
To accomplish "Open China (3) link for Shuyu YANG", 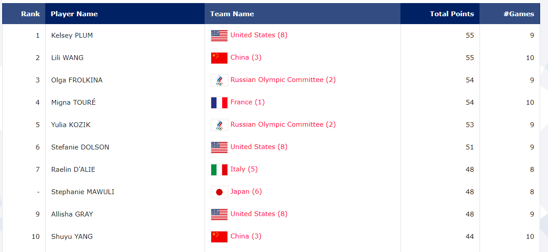I will (x=245, y=236).
